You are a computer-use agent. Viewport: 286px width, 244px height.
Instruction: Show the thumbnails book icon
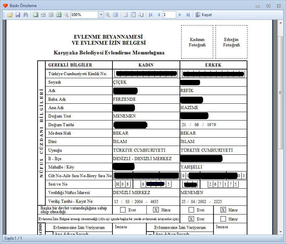pos(141,15)
